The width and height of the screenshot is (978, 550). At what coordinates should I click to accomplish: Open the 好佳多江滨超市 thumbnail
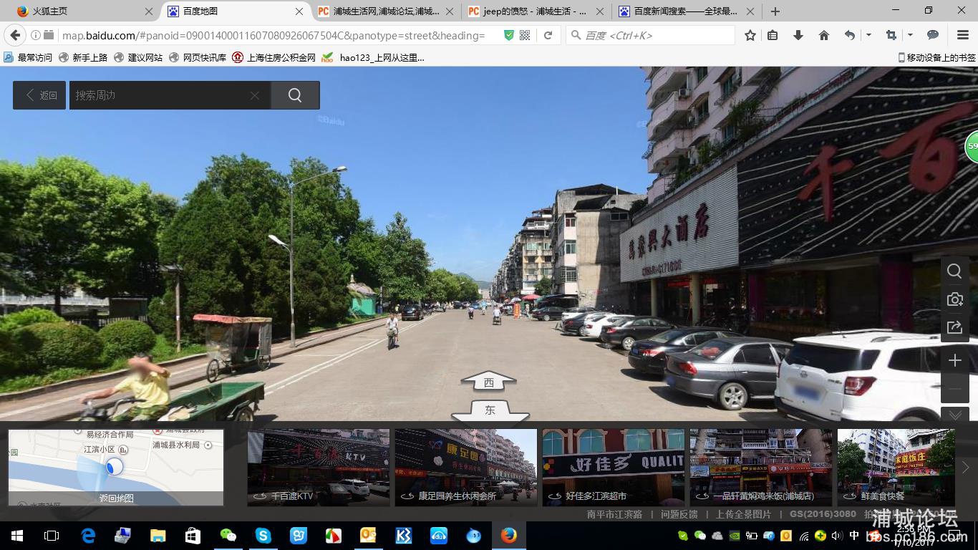click(x=614, y=467)
